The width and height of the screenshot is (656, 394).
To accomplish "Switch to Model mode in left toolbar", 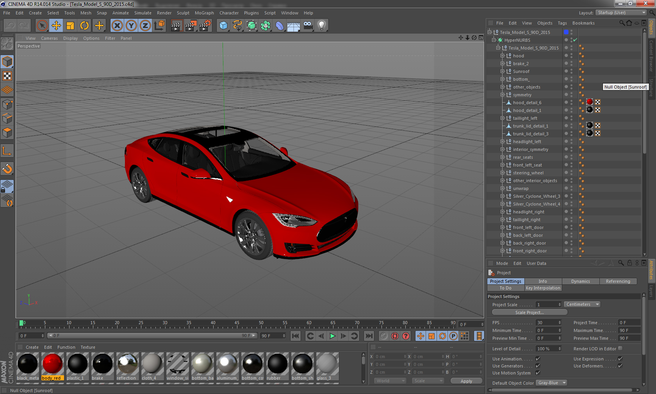I will pos(7,62).
